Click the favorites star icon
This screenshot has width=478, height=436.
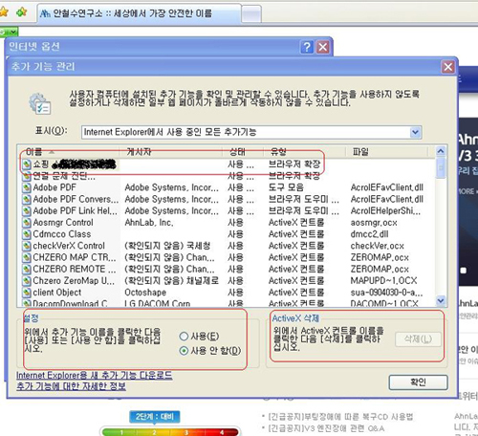(3, 12)
